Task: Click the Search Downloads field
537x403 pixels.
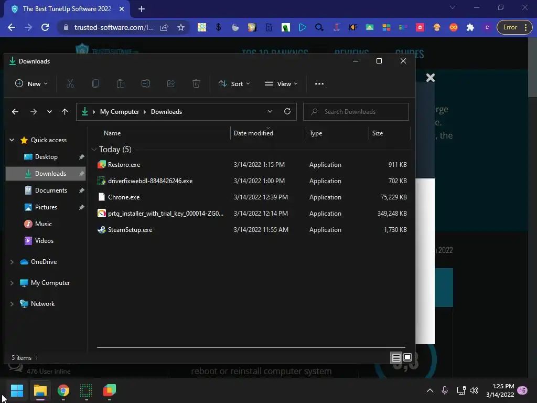Action: click(356, 112)
